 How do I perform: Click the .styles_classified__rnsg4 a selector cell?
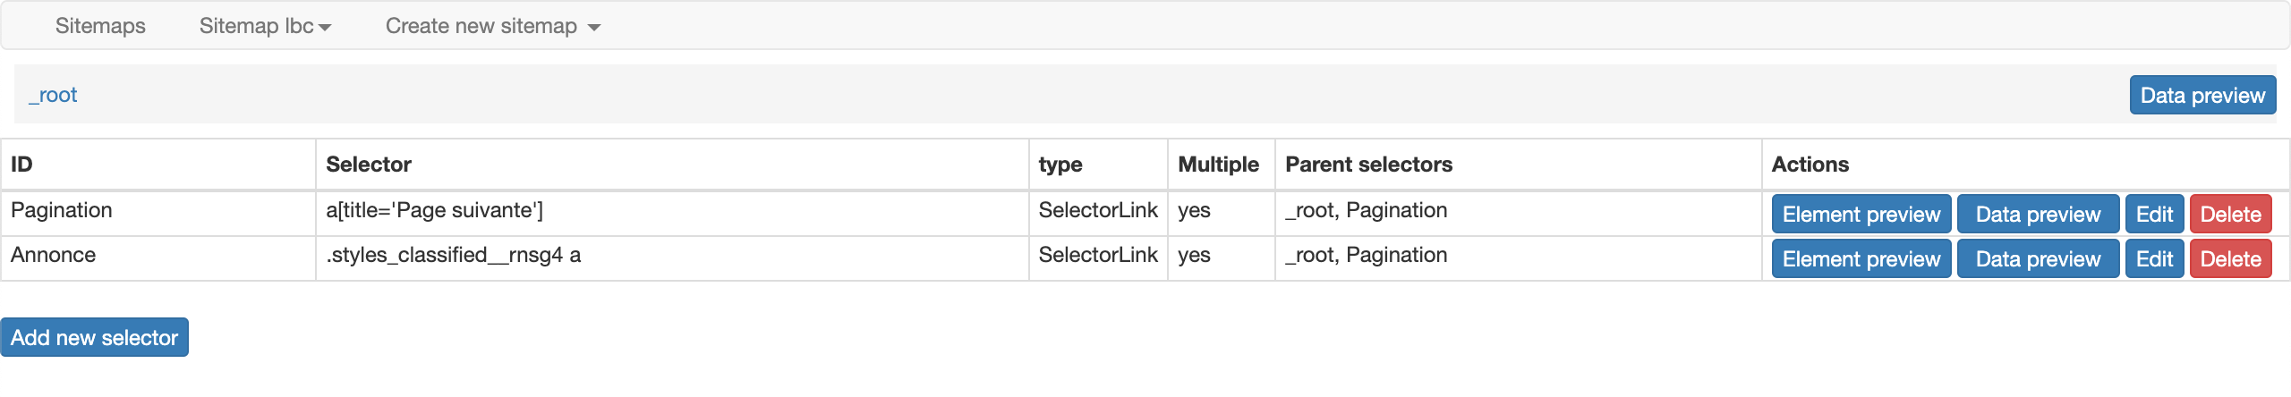[672, 258]
